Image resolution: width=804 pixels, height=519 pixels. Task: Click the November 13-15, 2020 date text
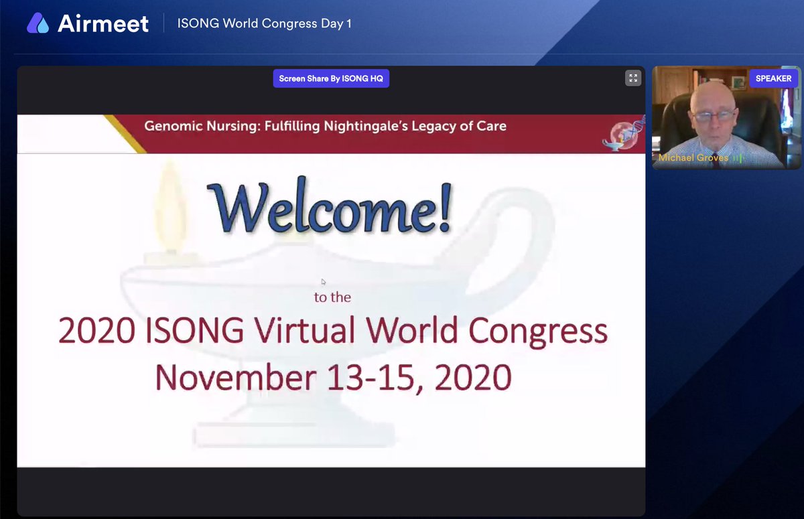(333, 377)
